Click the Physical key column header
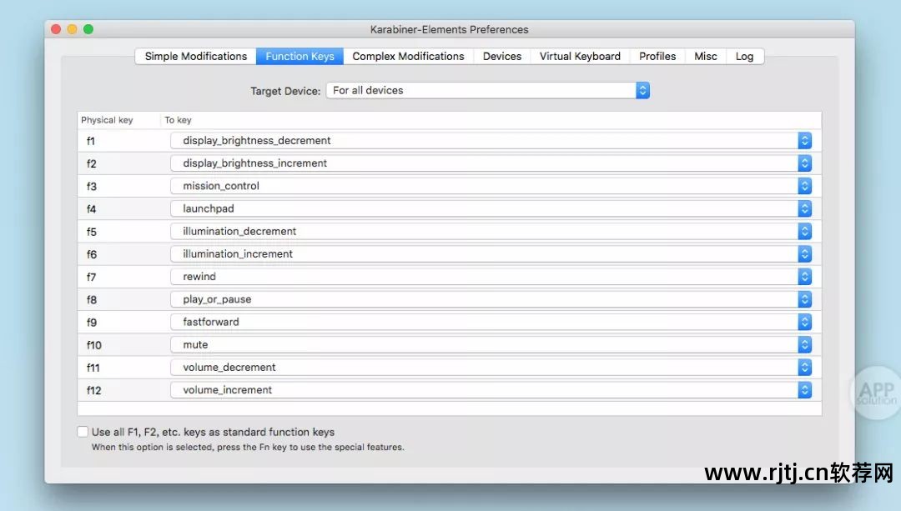 (107, 120)
